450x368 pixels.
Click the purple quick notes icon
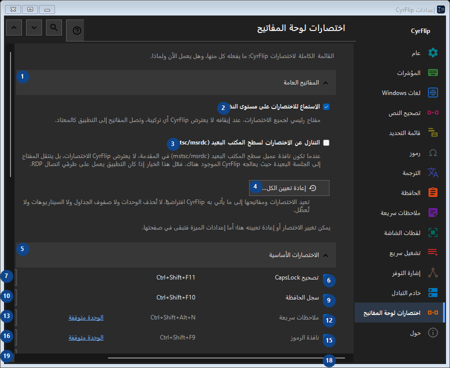tap(433, 212)
